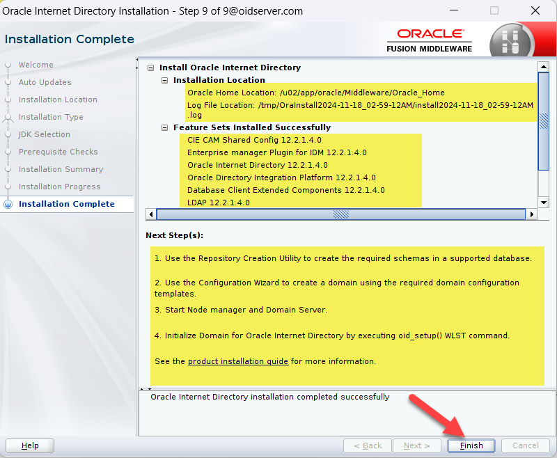
Task: Select the JDK Selection step
Action: 45,134
